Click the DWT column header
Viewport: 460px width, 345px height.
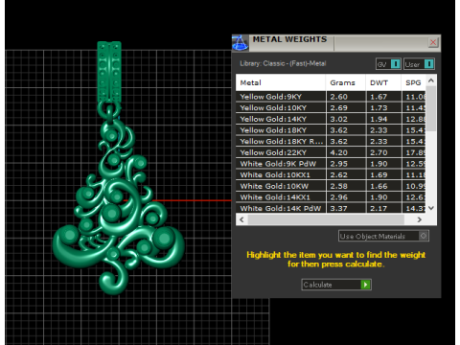383,82
